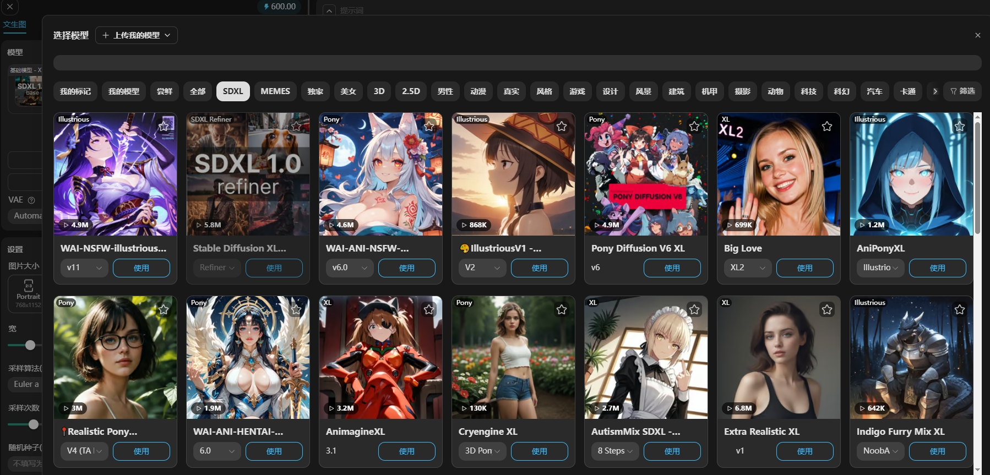
Task: Click the 600.00 lightning credits badge
Action: coord(279,7)
